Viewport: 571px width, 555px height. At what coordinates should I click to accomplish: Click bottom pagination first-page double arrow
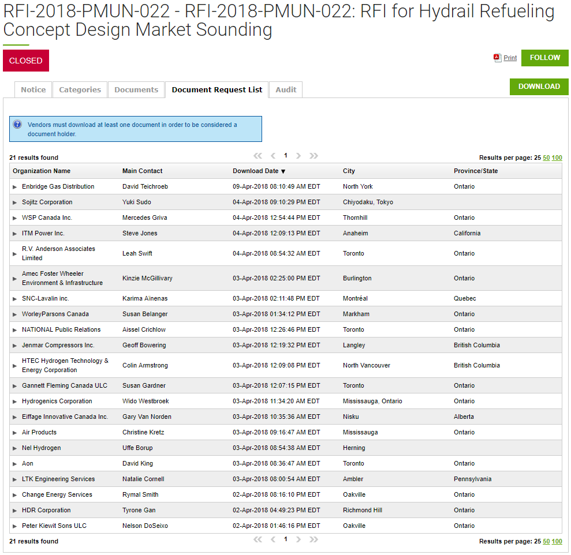[x=258, y=539]
